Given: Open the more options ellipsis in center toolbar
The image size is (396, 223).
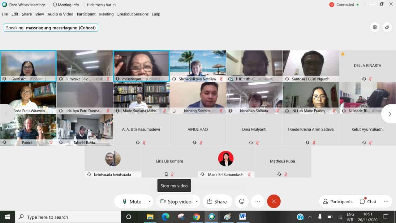Looking at the screenshot, I should (x=258, y=201).
